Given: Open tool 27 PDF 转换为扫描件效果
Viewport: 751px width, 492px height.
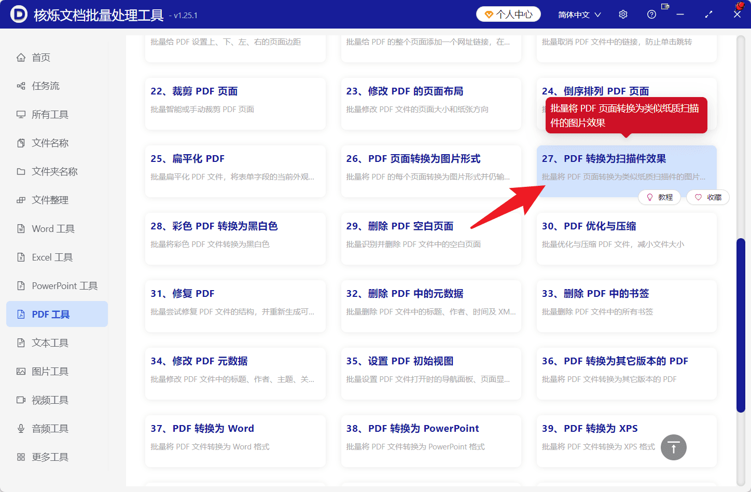Looking at the screenshot, I should coord(627,171).
